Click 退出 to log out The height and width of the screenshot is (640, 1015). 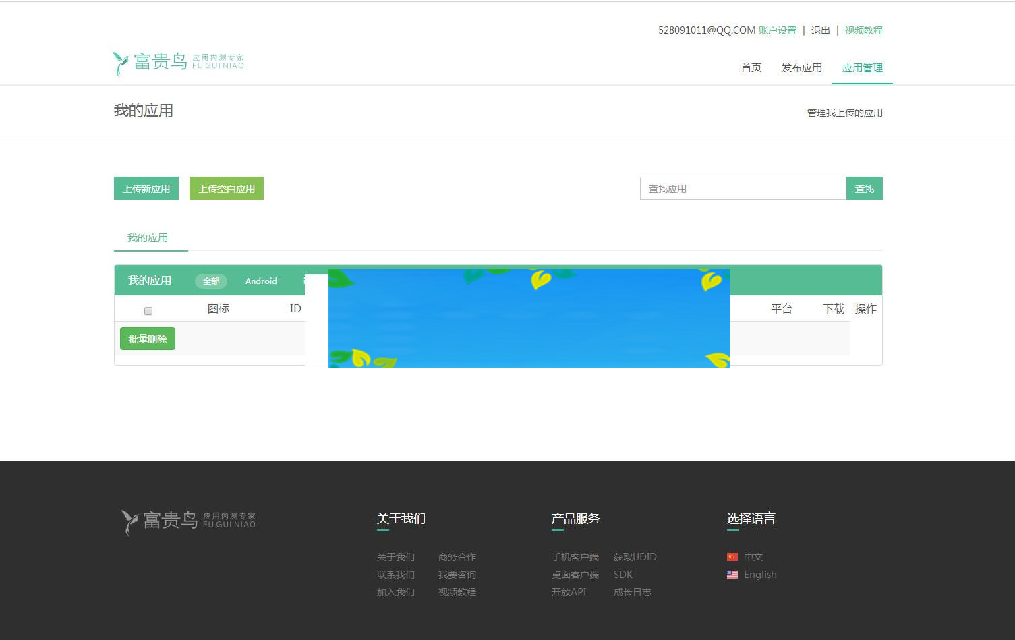tap(819, 30)
